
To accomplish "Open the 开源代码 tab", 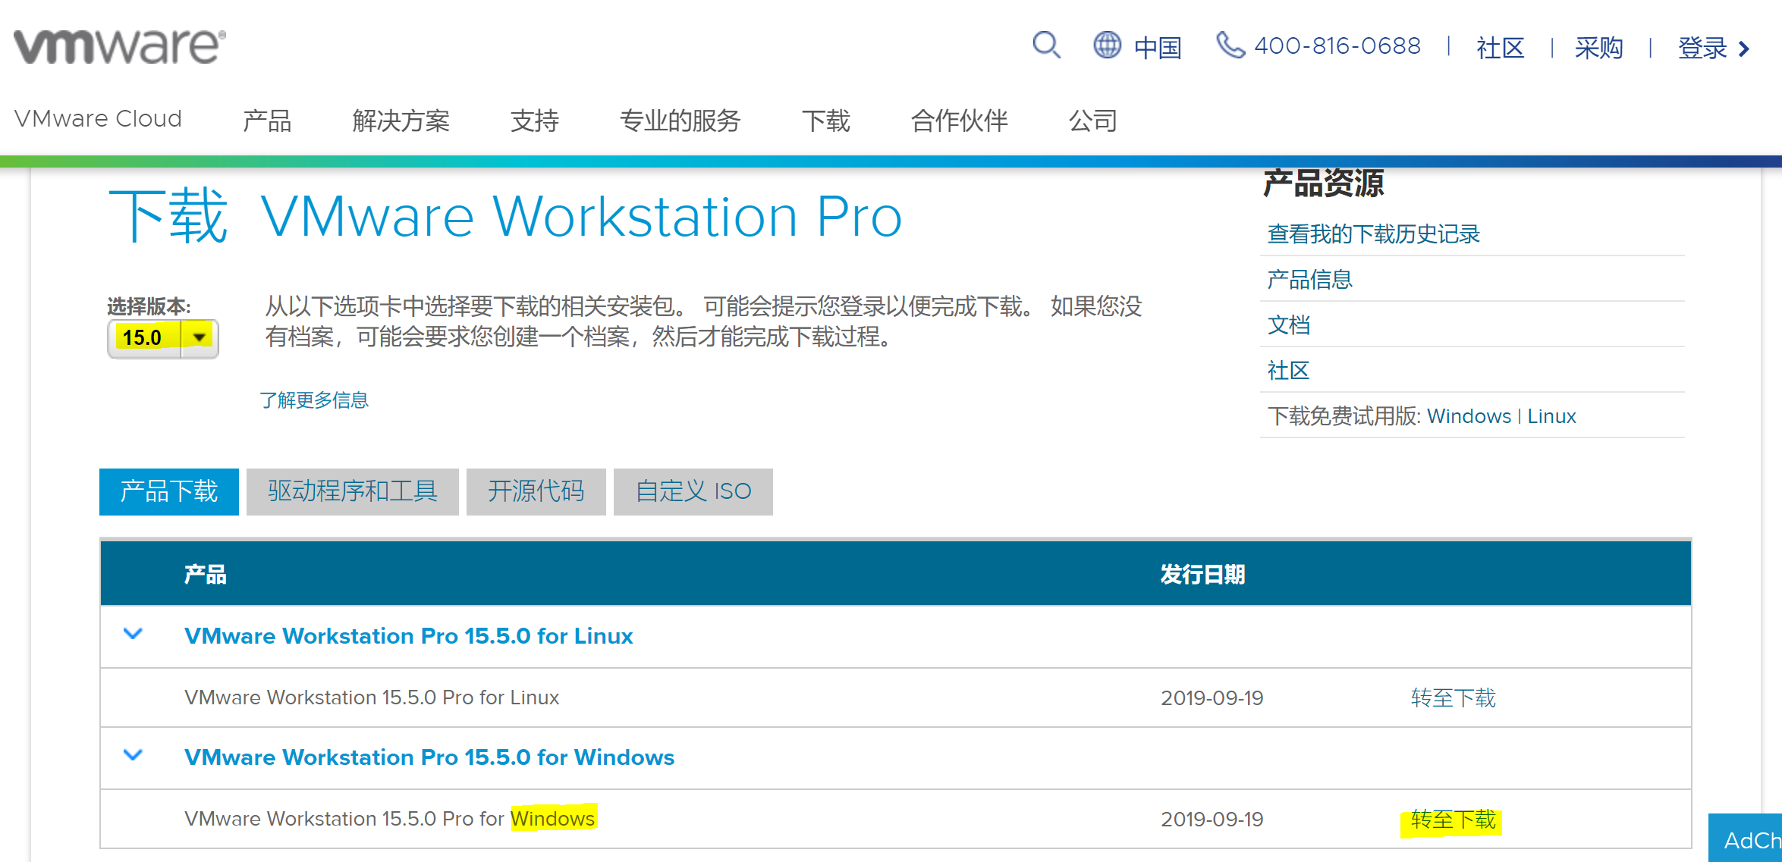I will coord(536,491).
